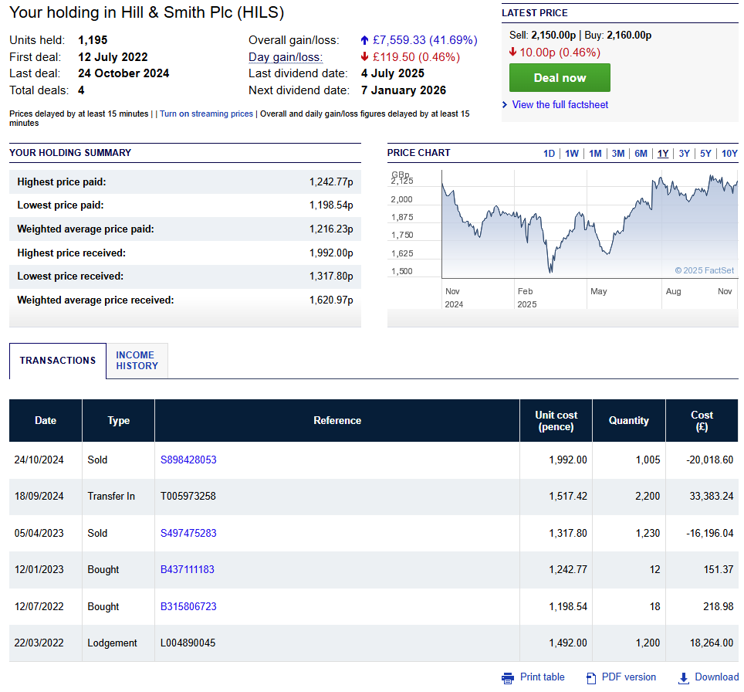Click the Download arrow icon
The height and width of the screenshot is (692, 744).
point(683,678)
